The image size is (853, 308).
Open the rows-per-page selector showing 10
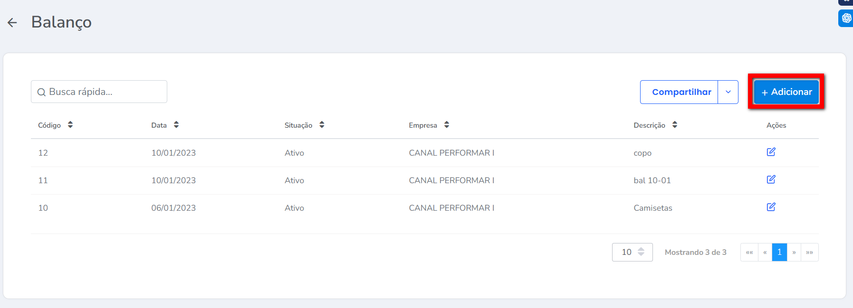point(632,252)
